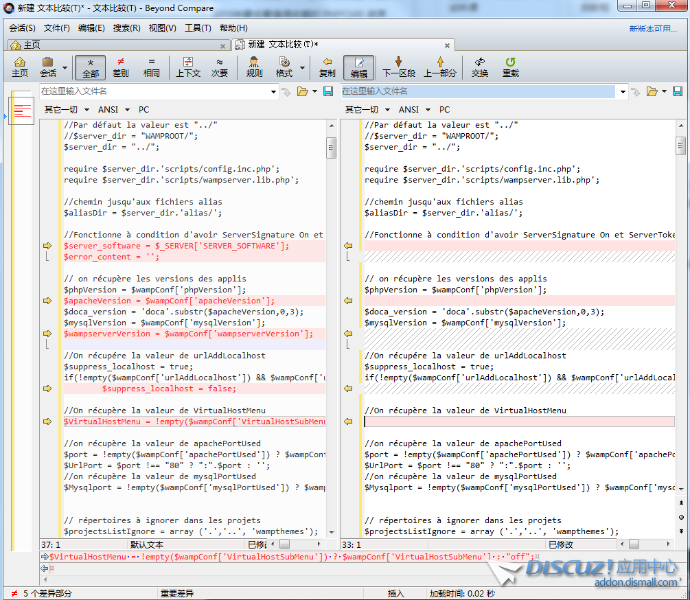The height and width of the screenshot is (600, 690).
Task: Click right pane previous difference up arrow button
Action: 681,503
